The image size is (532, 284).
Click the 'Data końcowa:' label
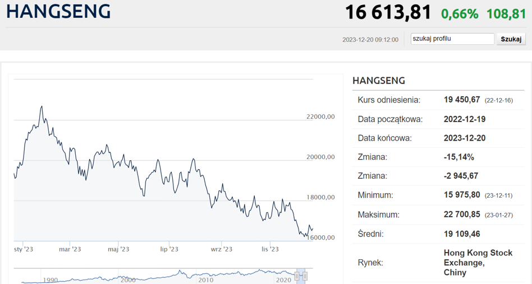point(384,138)
